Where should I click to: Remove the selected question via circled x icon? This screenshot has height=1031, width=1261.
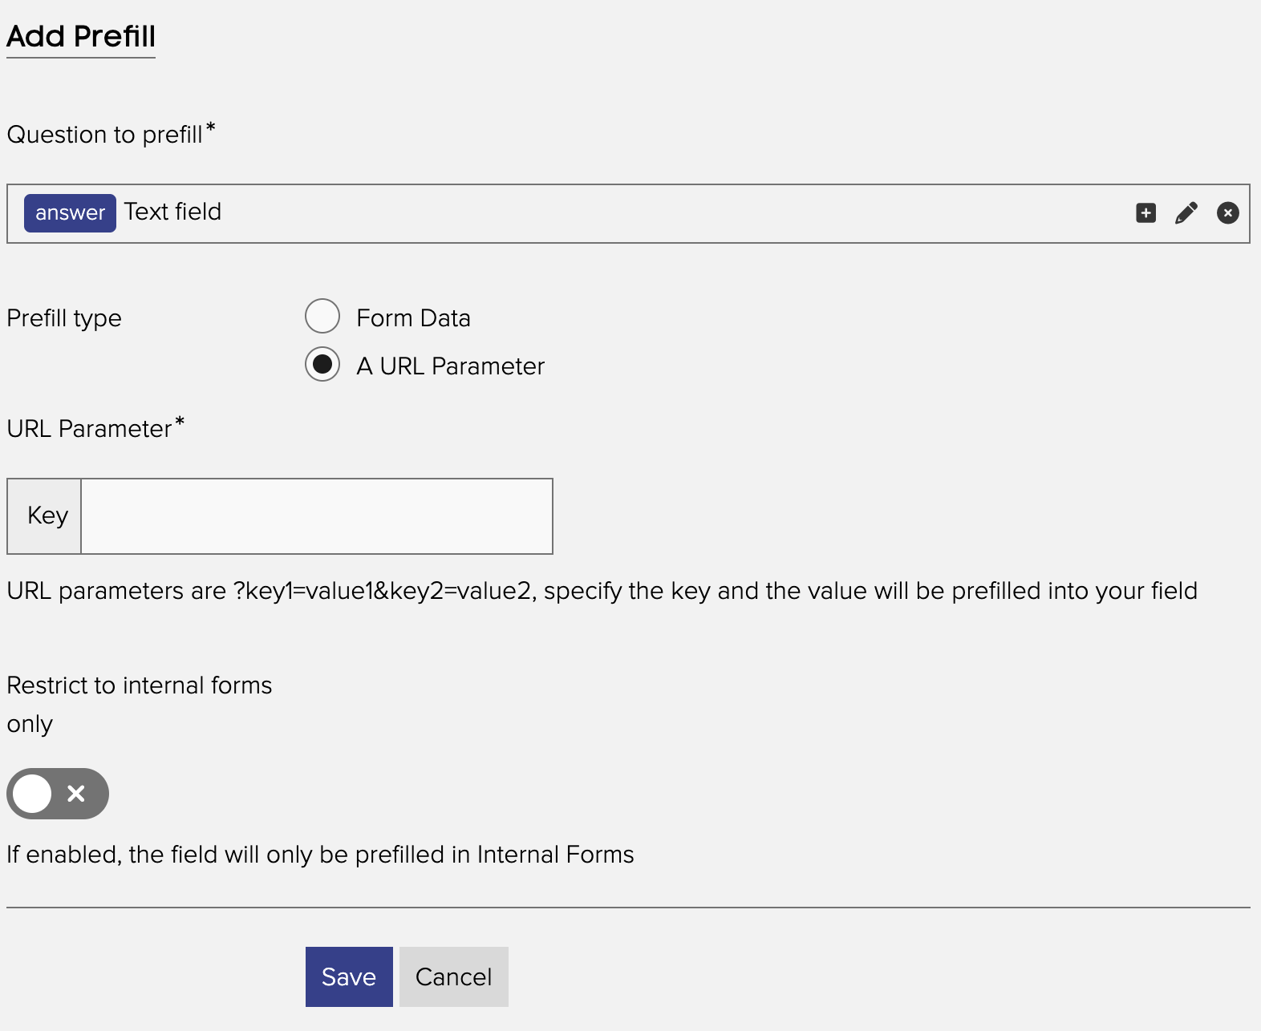point(1227,212)
